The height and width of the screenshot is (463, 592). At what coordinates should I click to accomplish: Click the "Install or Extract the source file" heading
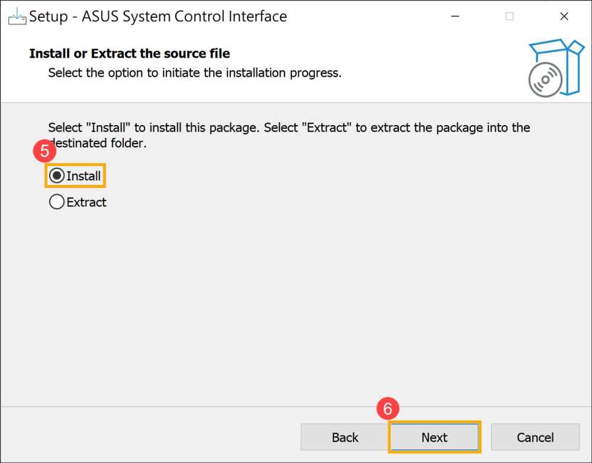pos(130,53)
